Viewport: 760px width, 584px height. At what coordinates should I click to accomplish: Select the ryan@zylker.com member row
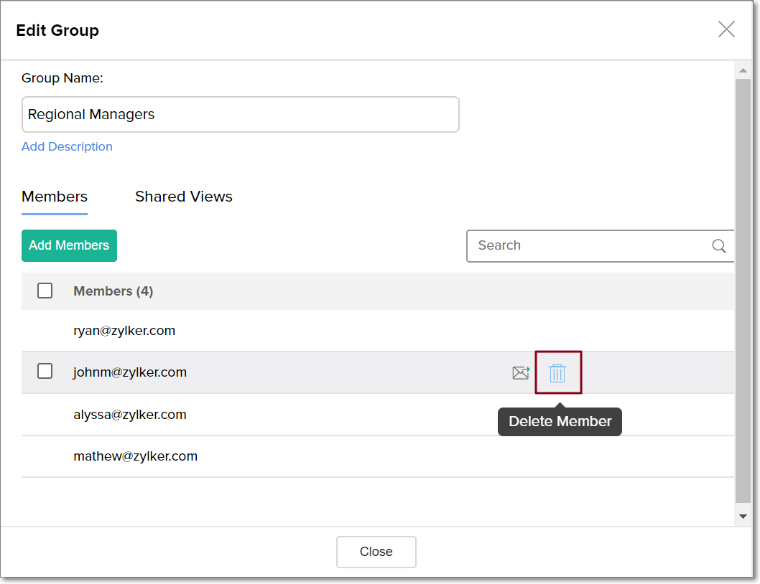pyautogui.click(x=124, y=331)
